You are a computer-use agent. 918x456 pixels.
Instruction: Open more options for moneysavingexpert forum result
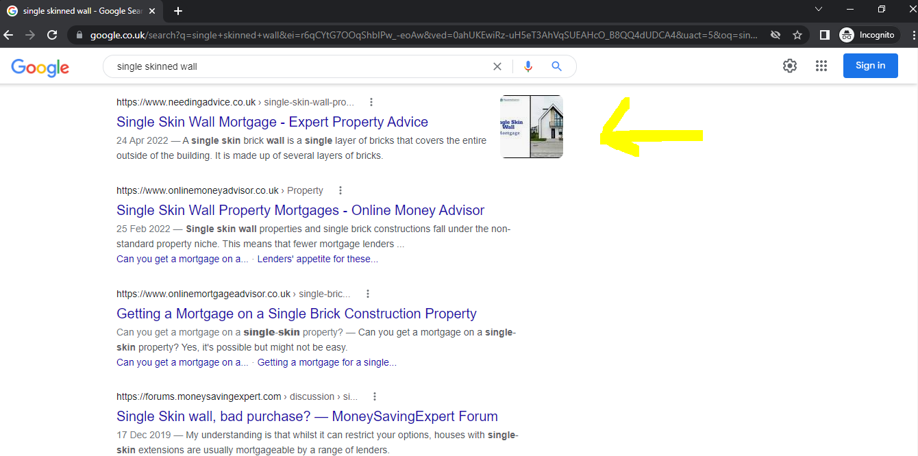point(375,396)
